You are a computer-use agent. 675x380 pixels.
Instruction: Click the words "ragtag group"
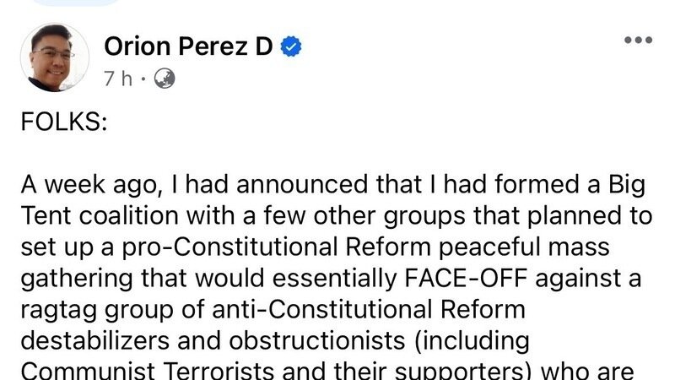(x=89, y=308)
